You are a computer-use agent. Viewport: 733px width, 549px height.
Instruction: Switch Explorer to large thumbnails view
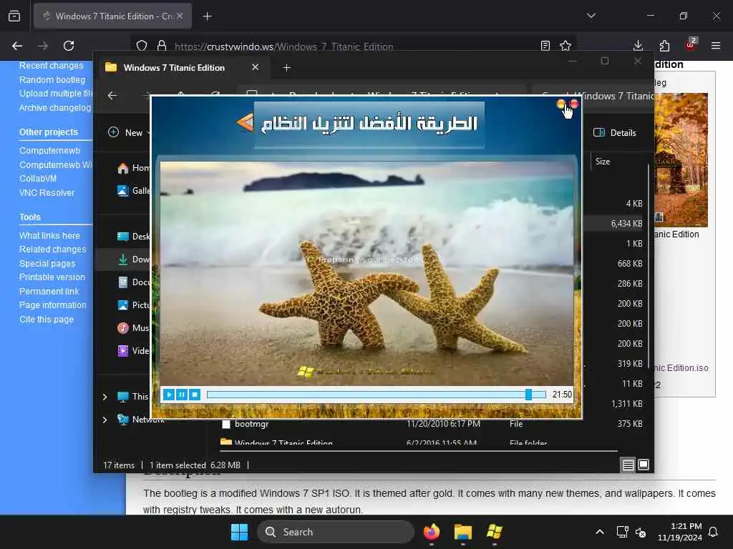pyautogui.click(x=644, y=465)
